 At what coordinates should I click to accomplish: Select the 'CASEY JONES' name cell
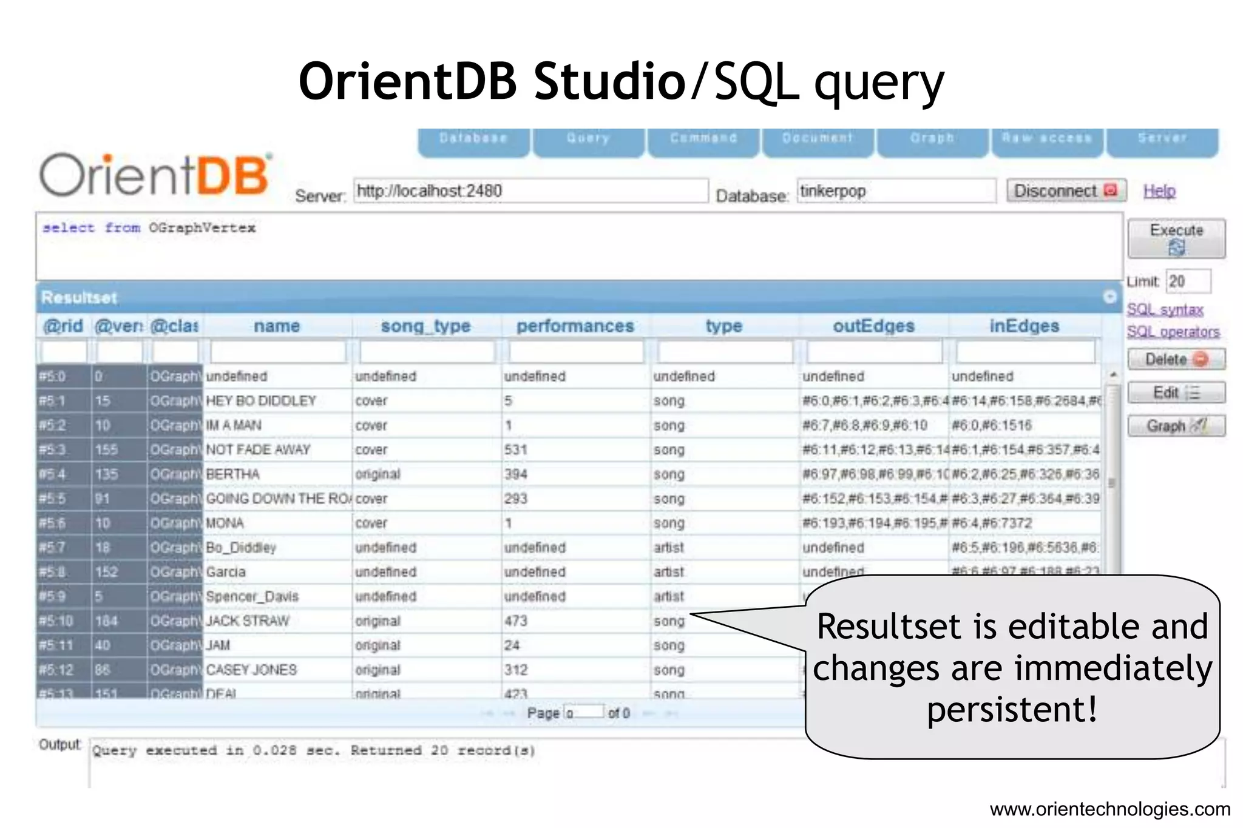pos(277,670)
